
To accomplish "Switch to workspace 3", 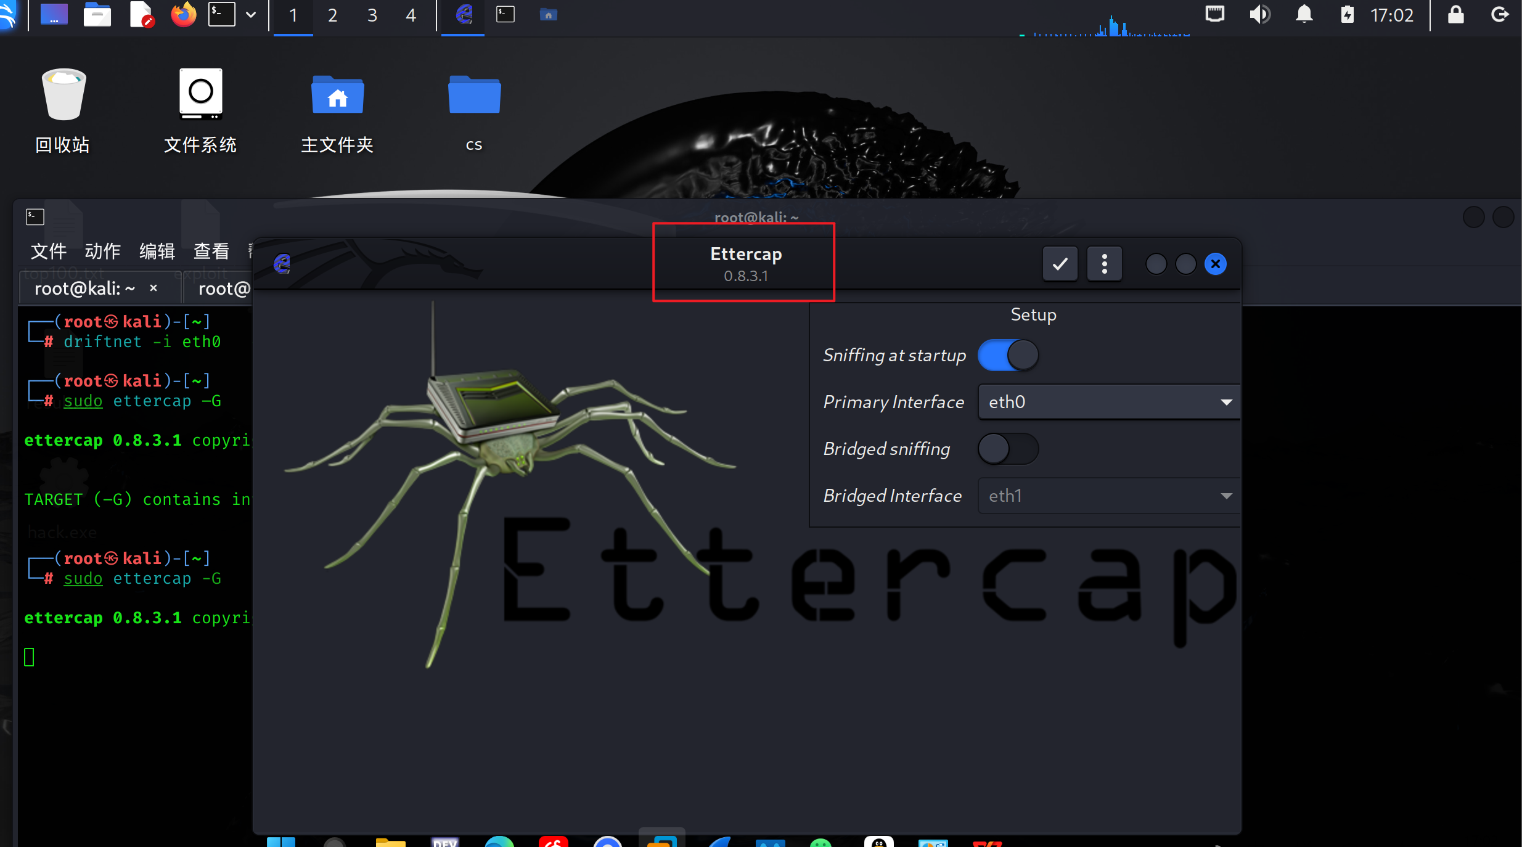I will (372, 15).
